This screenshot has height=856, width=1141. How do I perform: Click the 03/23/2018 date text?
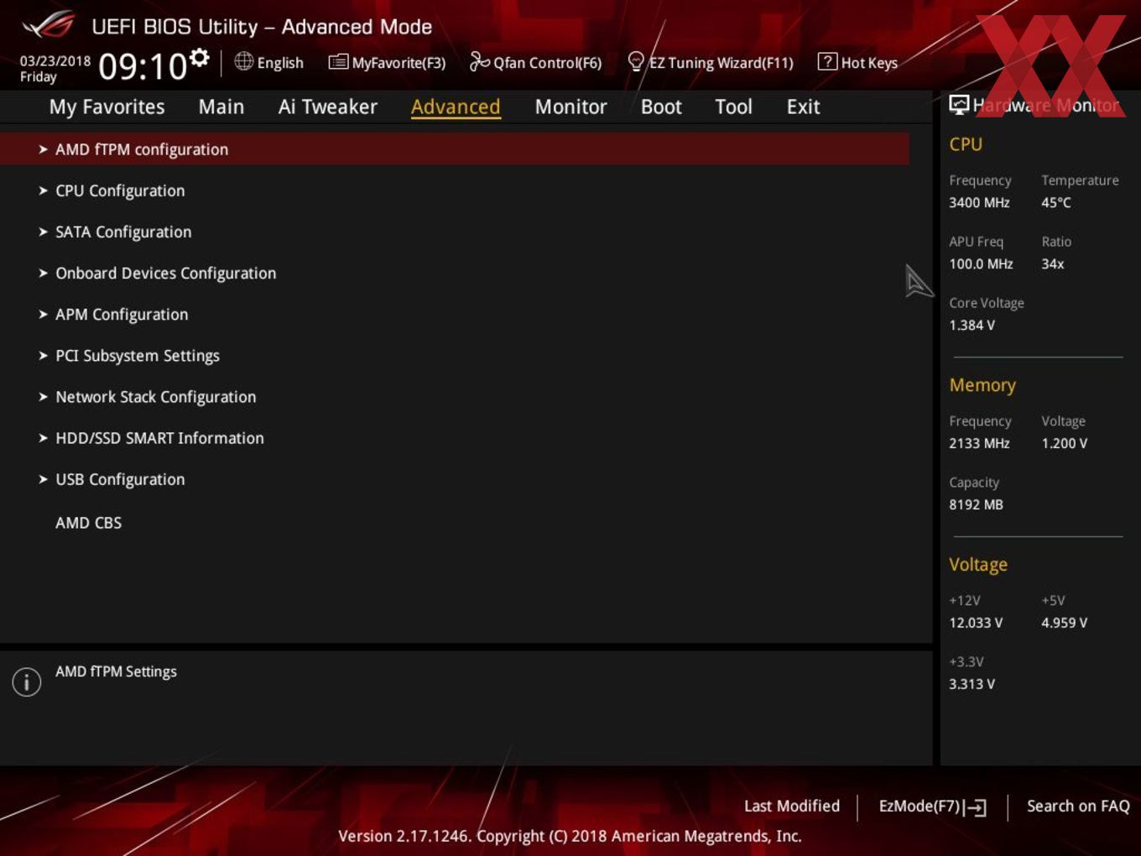(55, 61)
